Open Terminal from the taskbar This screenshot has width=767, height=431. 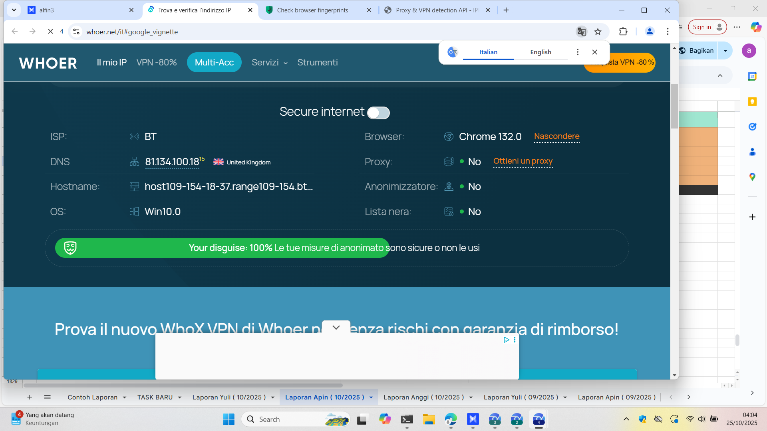click(x=407, y=419)
